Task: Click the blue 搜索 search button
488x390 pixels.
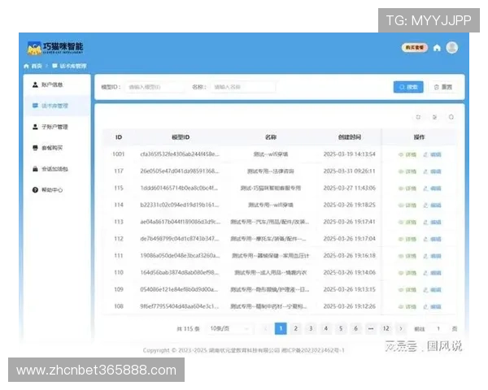Action: point(408,87)
